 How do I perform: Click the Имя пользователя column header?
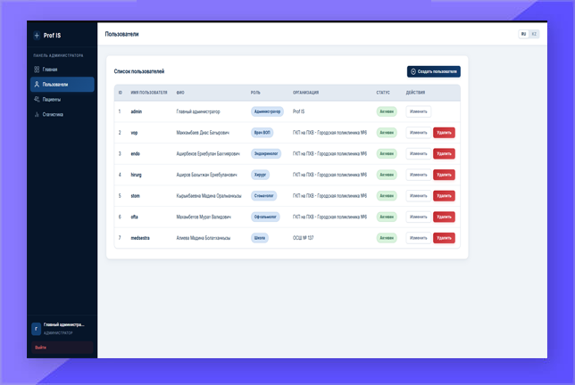coord(148,93)
